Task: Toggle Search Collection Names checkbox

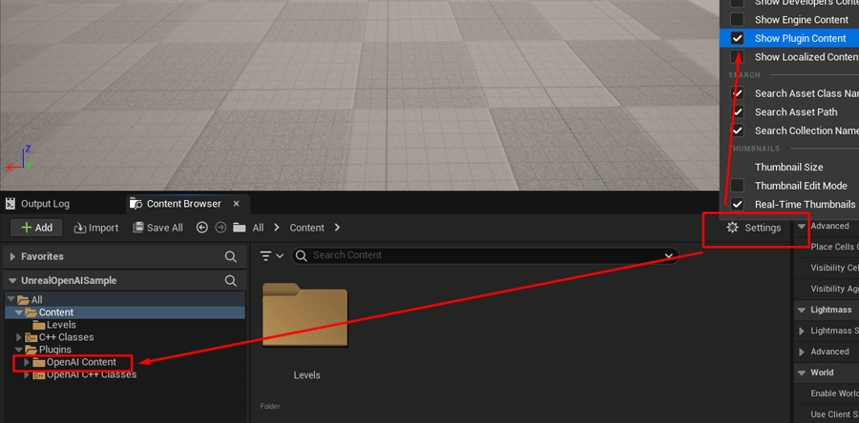Action: pos(738,131)
